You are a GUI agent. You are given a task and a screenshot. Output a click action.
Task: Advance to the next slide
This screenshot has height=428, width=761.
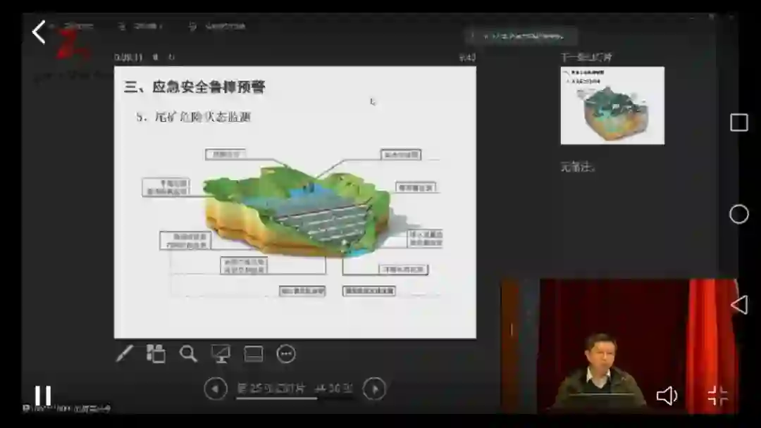coord(374,389)
